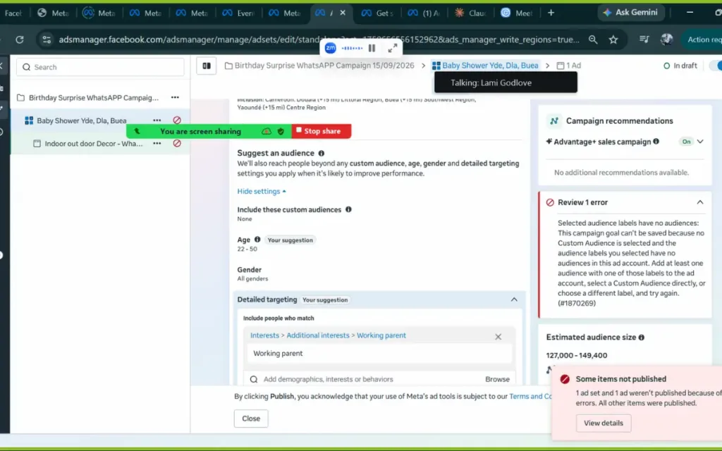
Task: Open the Terms and Conditions link
Action: [x=530, y=396]
